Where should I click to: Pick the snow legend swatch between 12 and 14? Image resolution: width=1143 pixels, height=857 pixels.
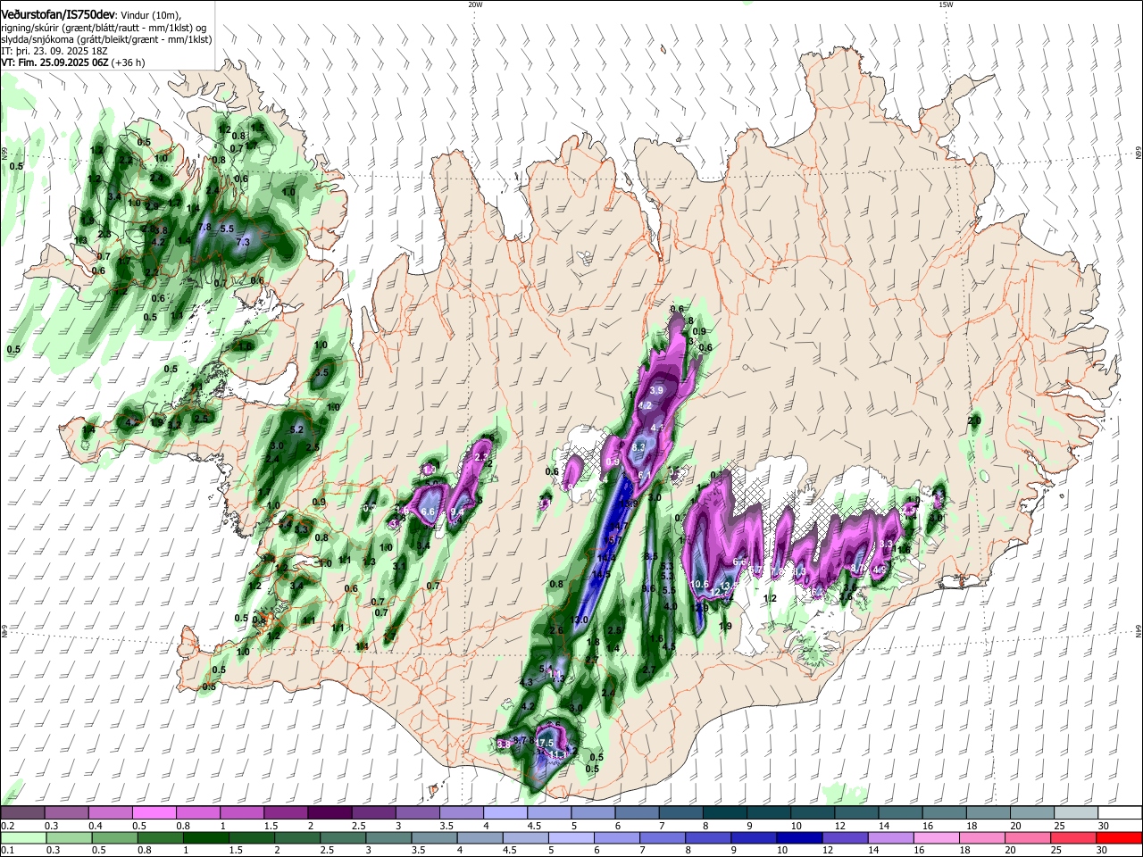(856, 813)
